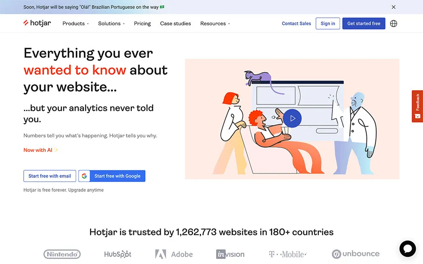Click the Hotjar logo

tap(37, 23)
